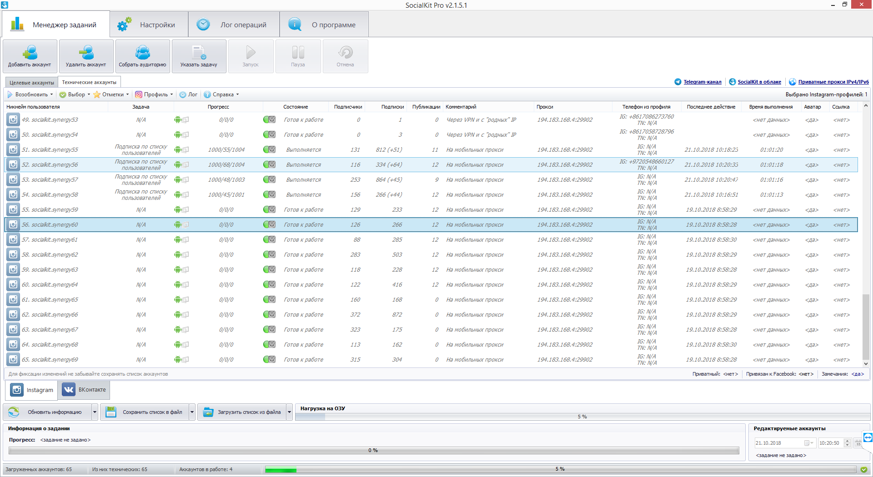Select the Технические аккаунты tab

coord(89,82)
